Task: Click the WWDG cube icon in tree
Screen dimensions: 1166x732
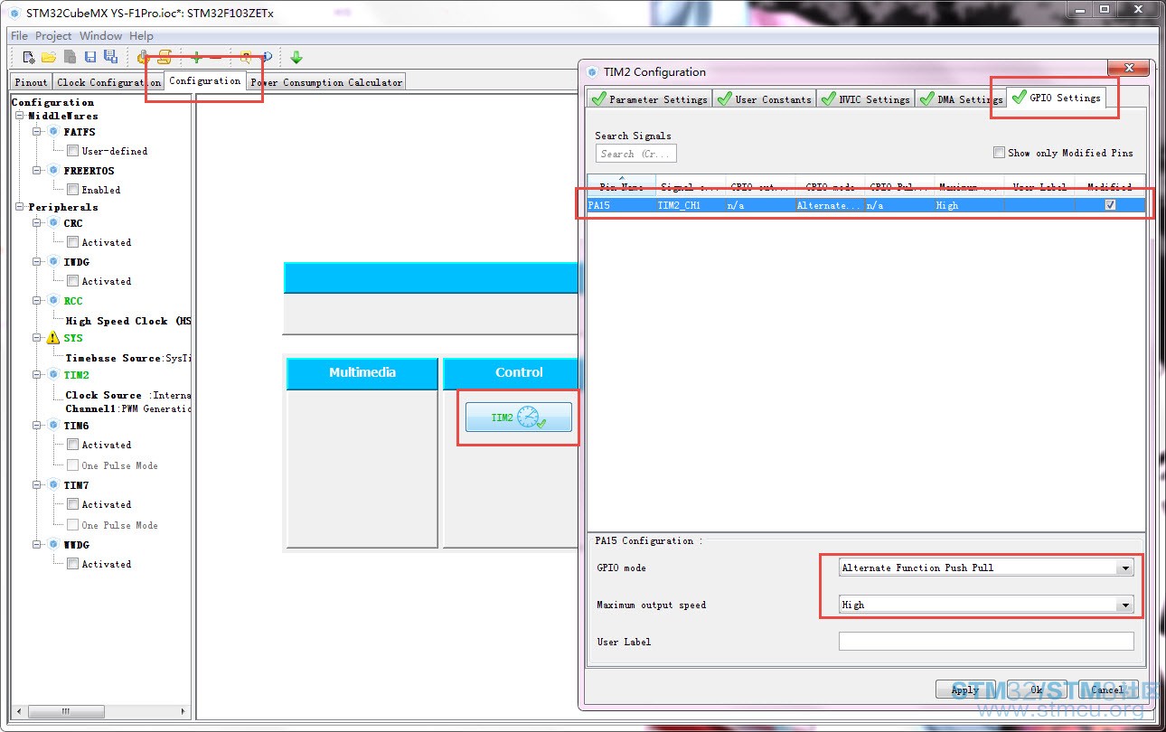Action: (53, 544)
